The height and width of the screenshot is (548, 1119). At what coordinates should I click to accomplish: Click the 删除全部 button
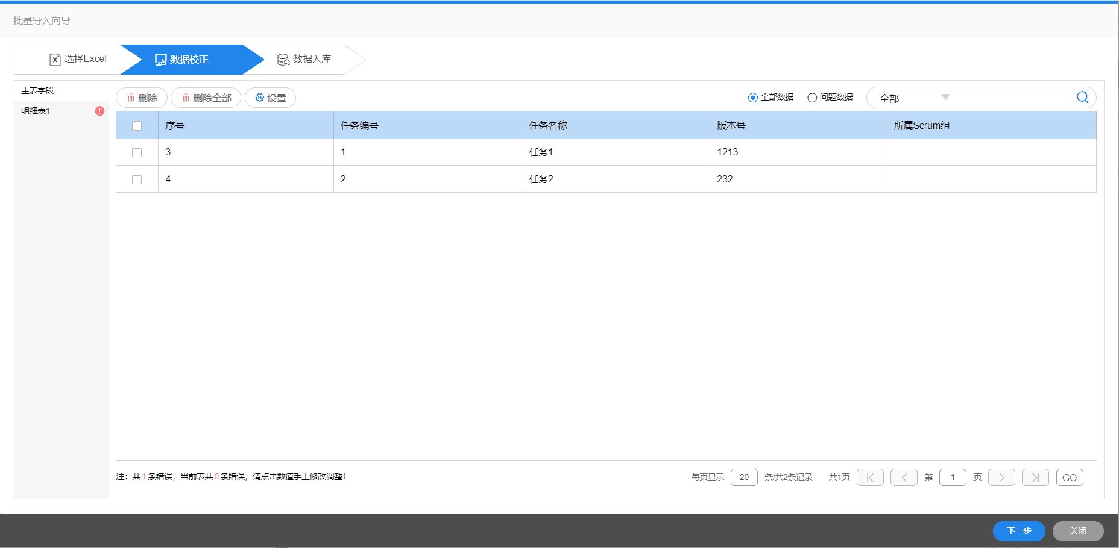206,98
